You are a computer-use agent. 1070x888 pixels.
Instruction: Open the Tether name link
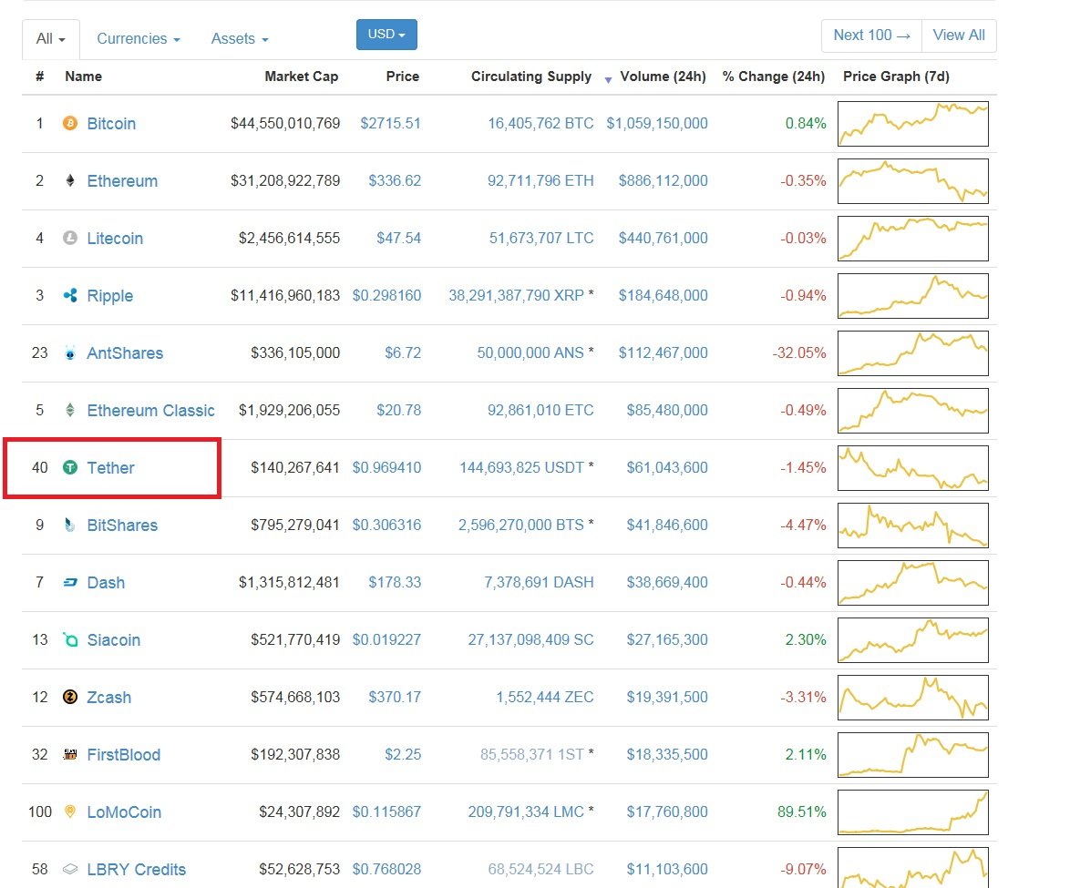point(110,467)
